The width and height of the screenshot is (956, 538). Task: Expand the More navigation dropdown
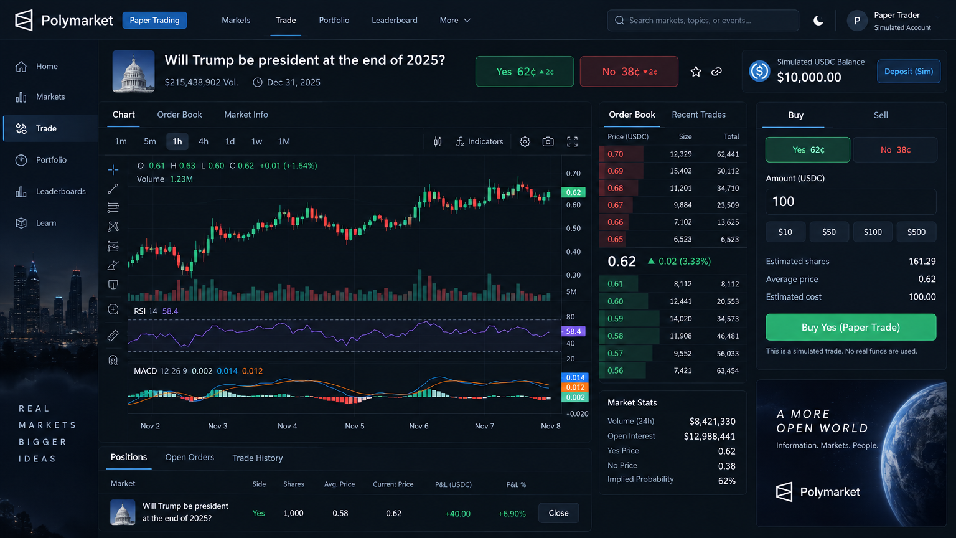(x=455, y=21)
